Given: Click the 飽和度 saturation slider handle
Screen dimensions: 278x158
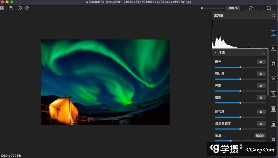Looking at the screenshot, I should click(x=240, y=117).
